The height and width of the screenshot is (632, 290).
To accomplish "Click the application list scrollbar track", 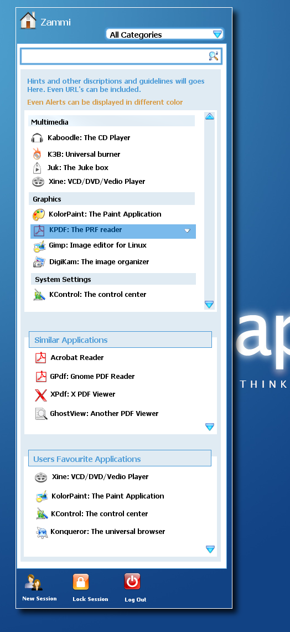I will click(x=209, y=210).
